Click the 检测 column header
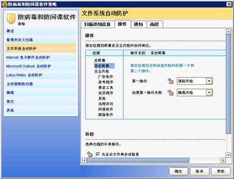This screenshot has width=234, height=179. (x=104, y=53)
